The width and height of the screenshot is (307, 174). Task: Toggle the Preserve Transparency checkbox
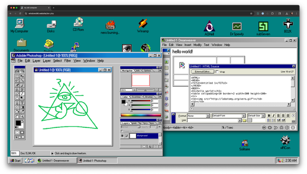[121, 131]
